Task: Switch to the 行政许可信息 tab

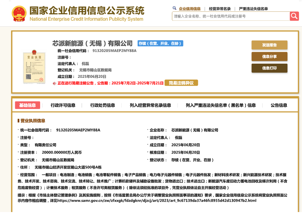Action: [63, 105]
